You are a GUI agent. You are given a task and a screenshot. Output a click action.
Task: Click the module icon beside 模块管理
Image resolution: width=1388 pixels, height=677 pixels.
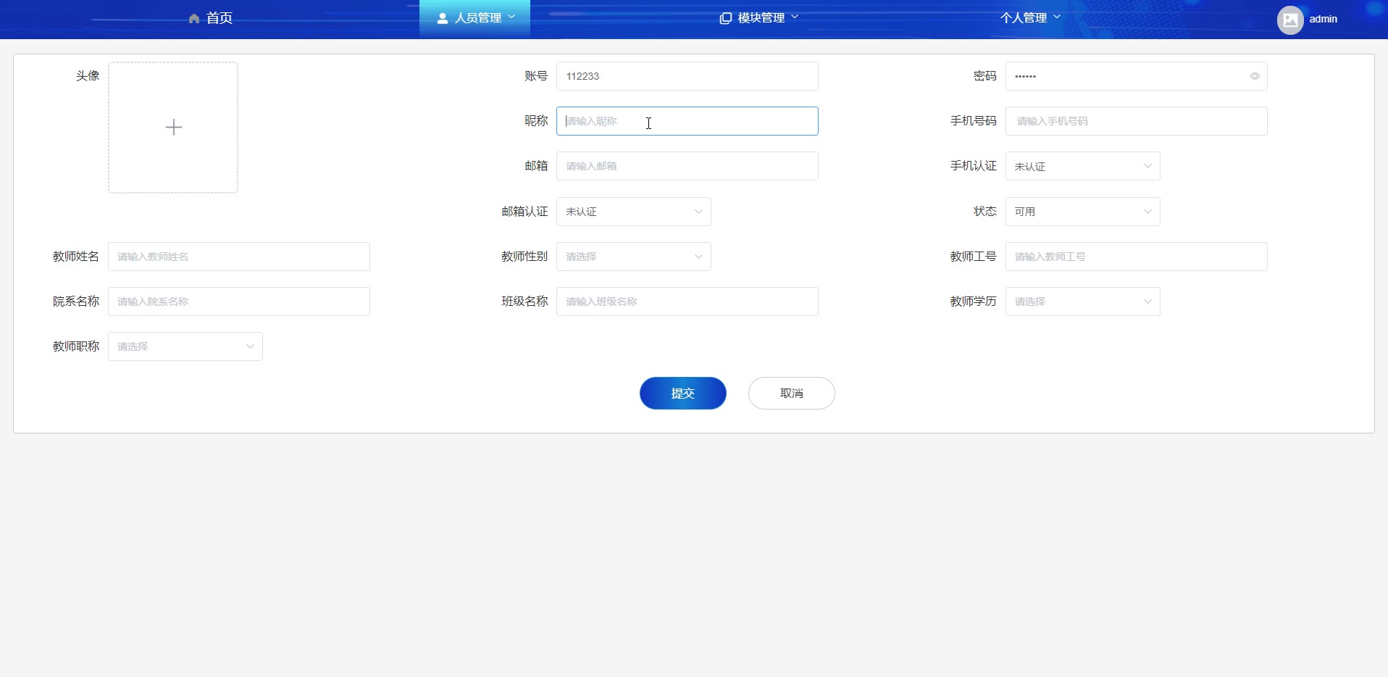coord(725,18)
